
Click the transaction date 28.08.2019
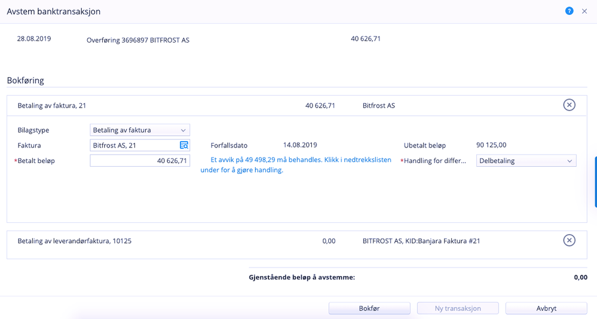coord(34,38)
